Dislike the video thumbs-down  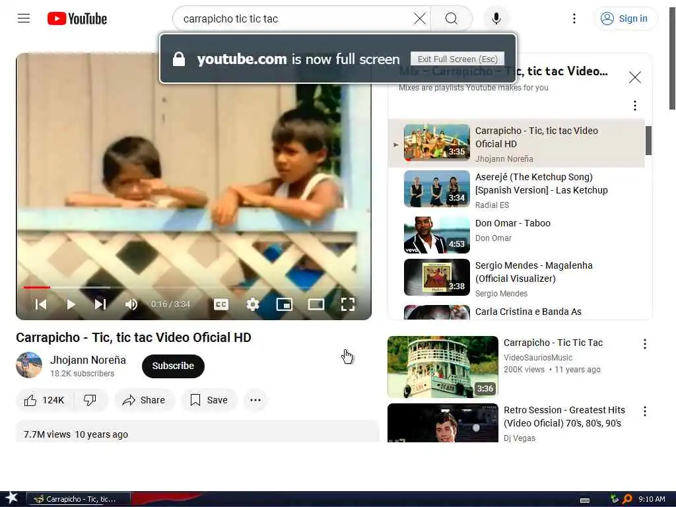[x=90, y=400]
